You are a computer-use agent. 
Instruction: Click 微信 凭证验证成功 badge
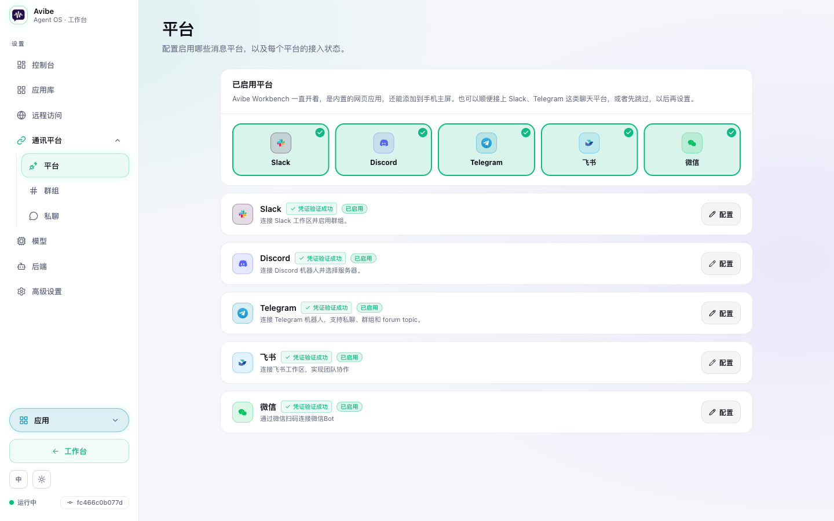click(x=306, y=407)
